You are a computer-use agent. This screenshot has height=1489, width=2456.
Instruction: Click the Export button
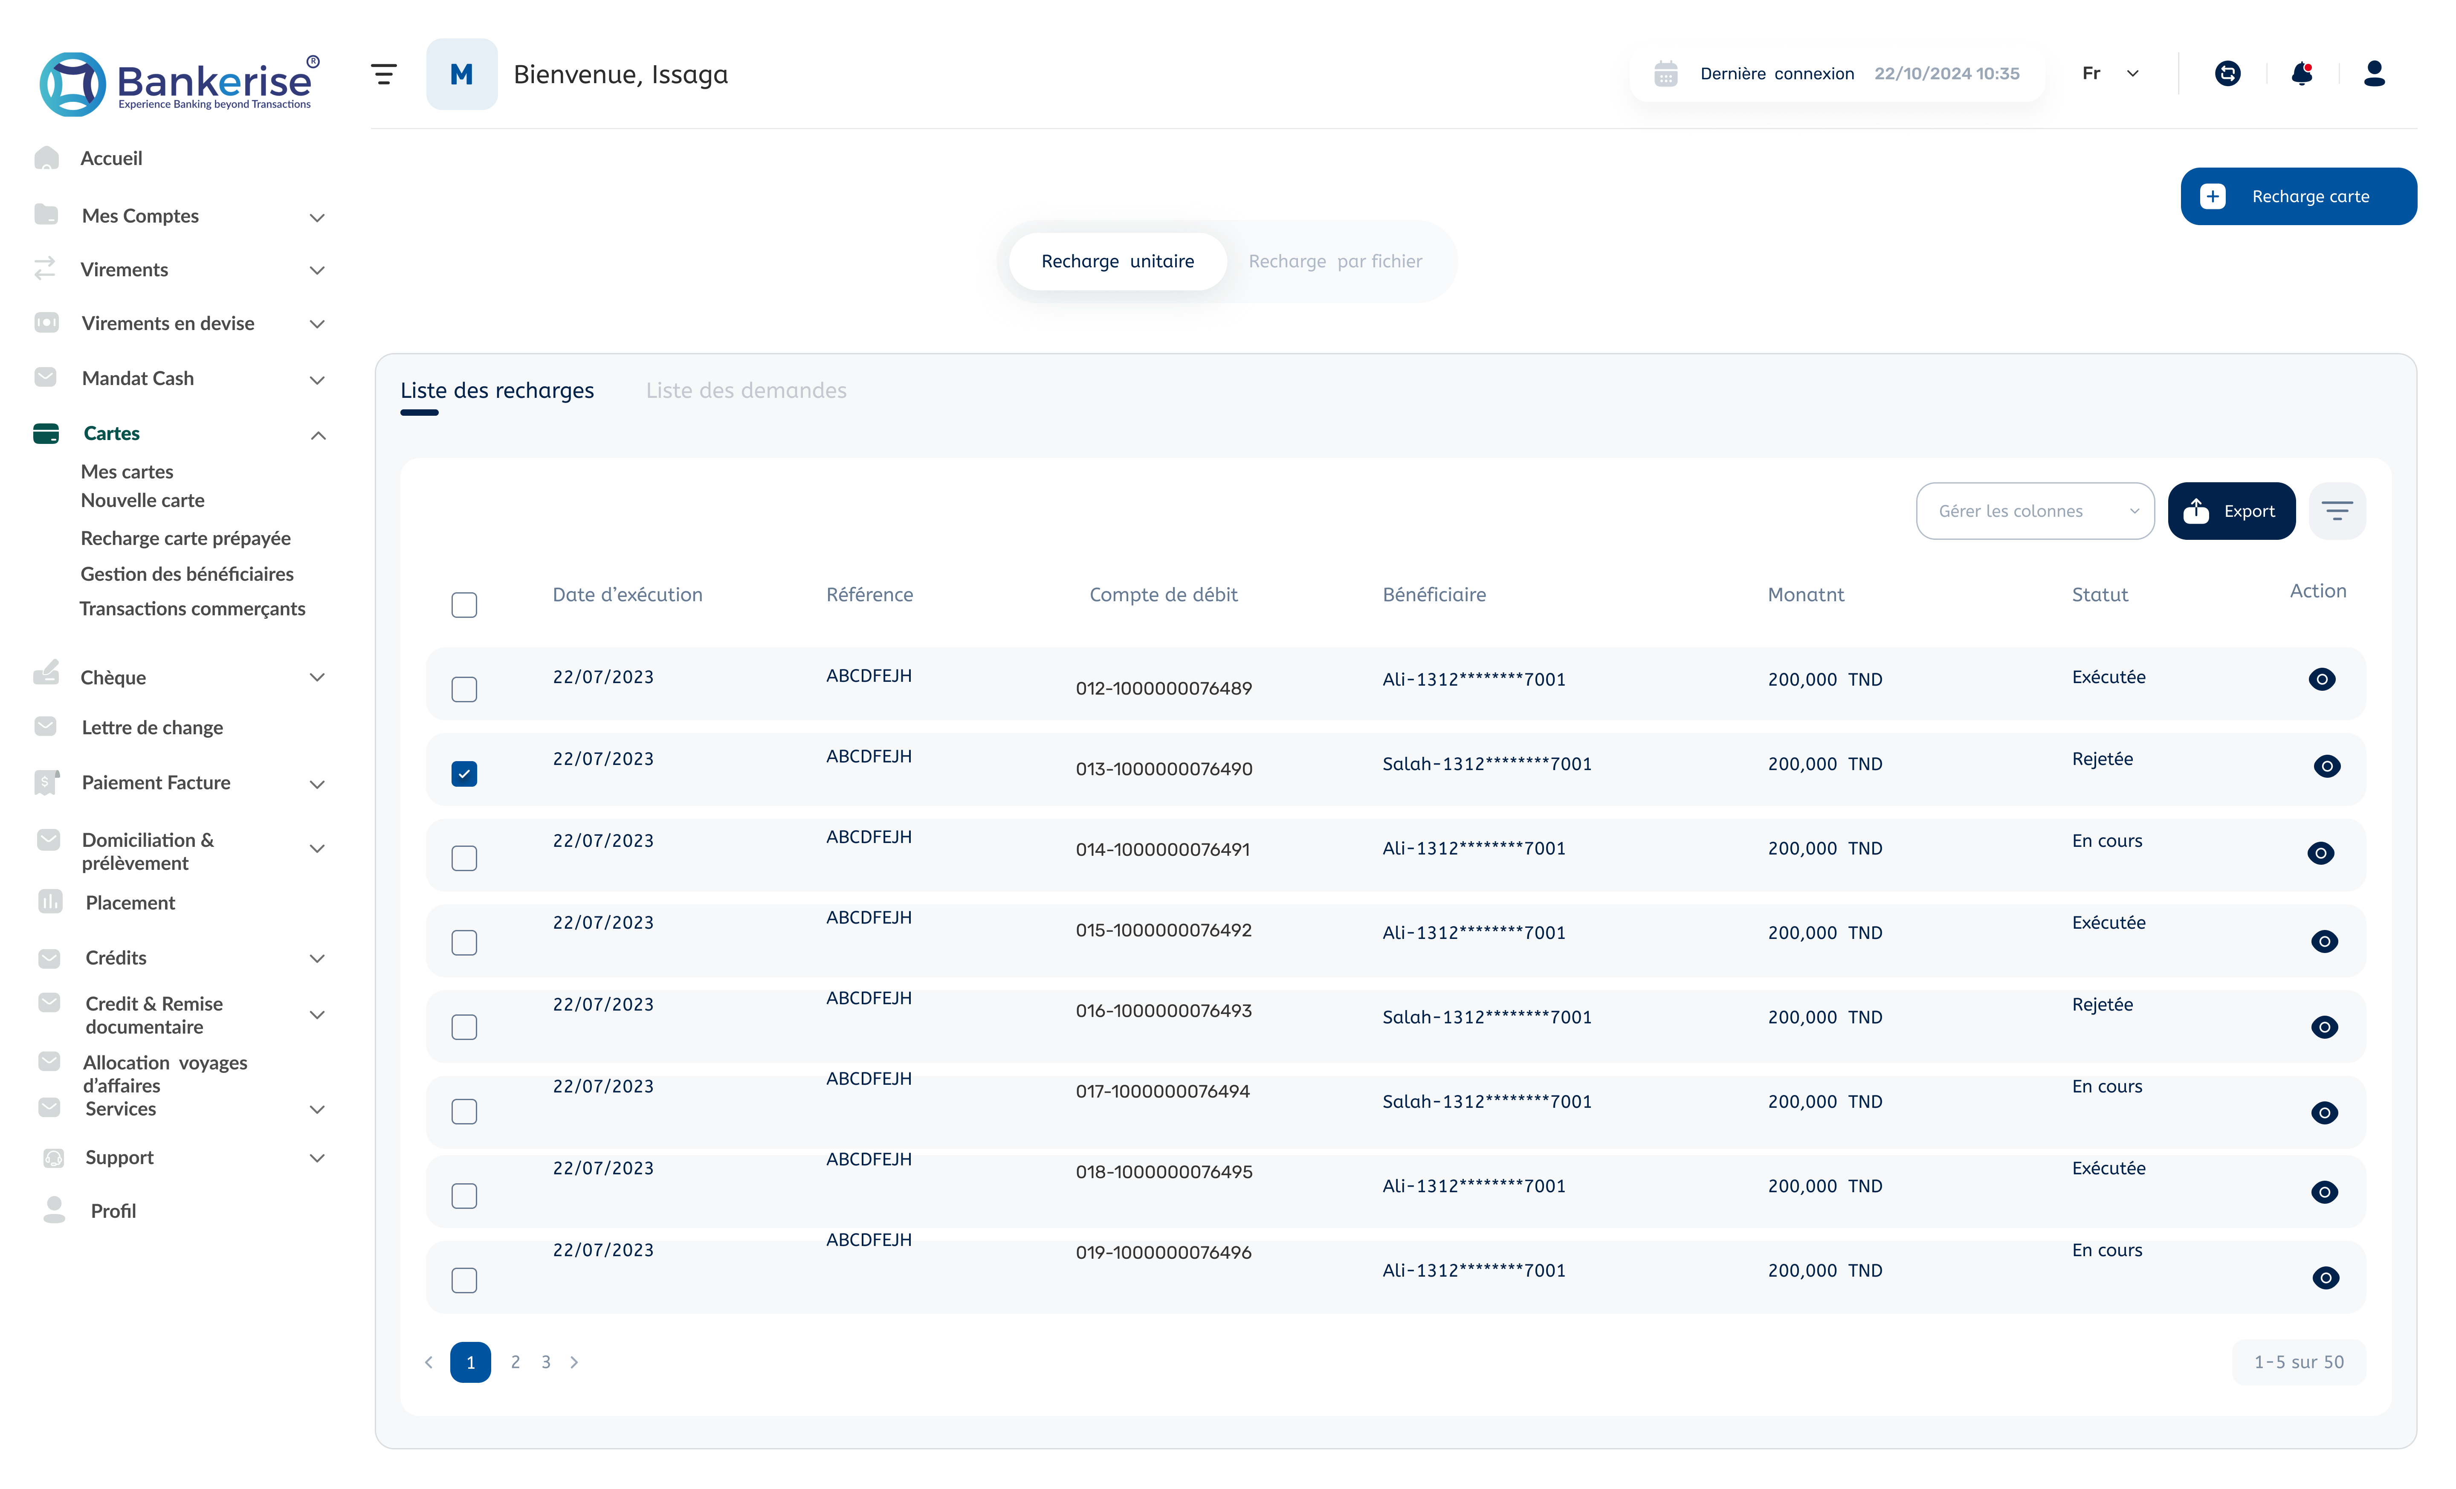(2231, 511)
